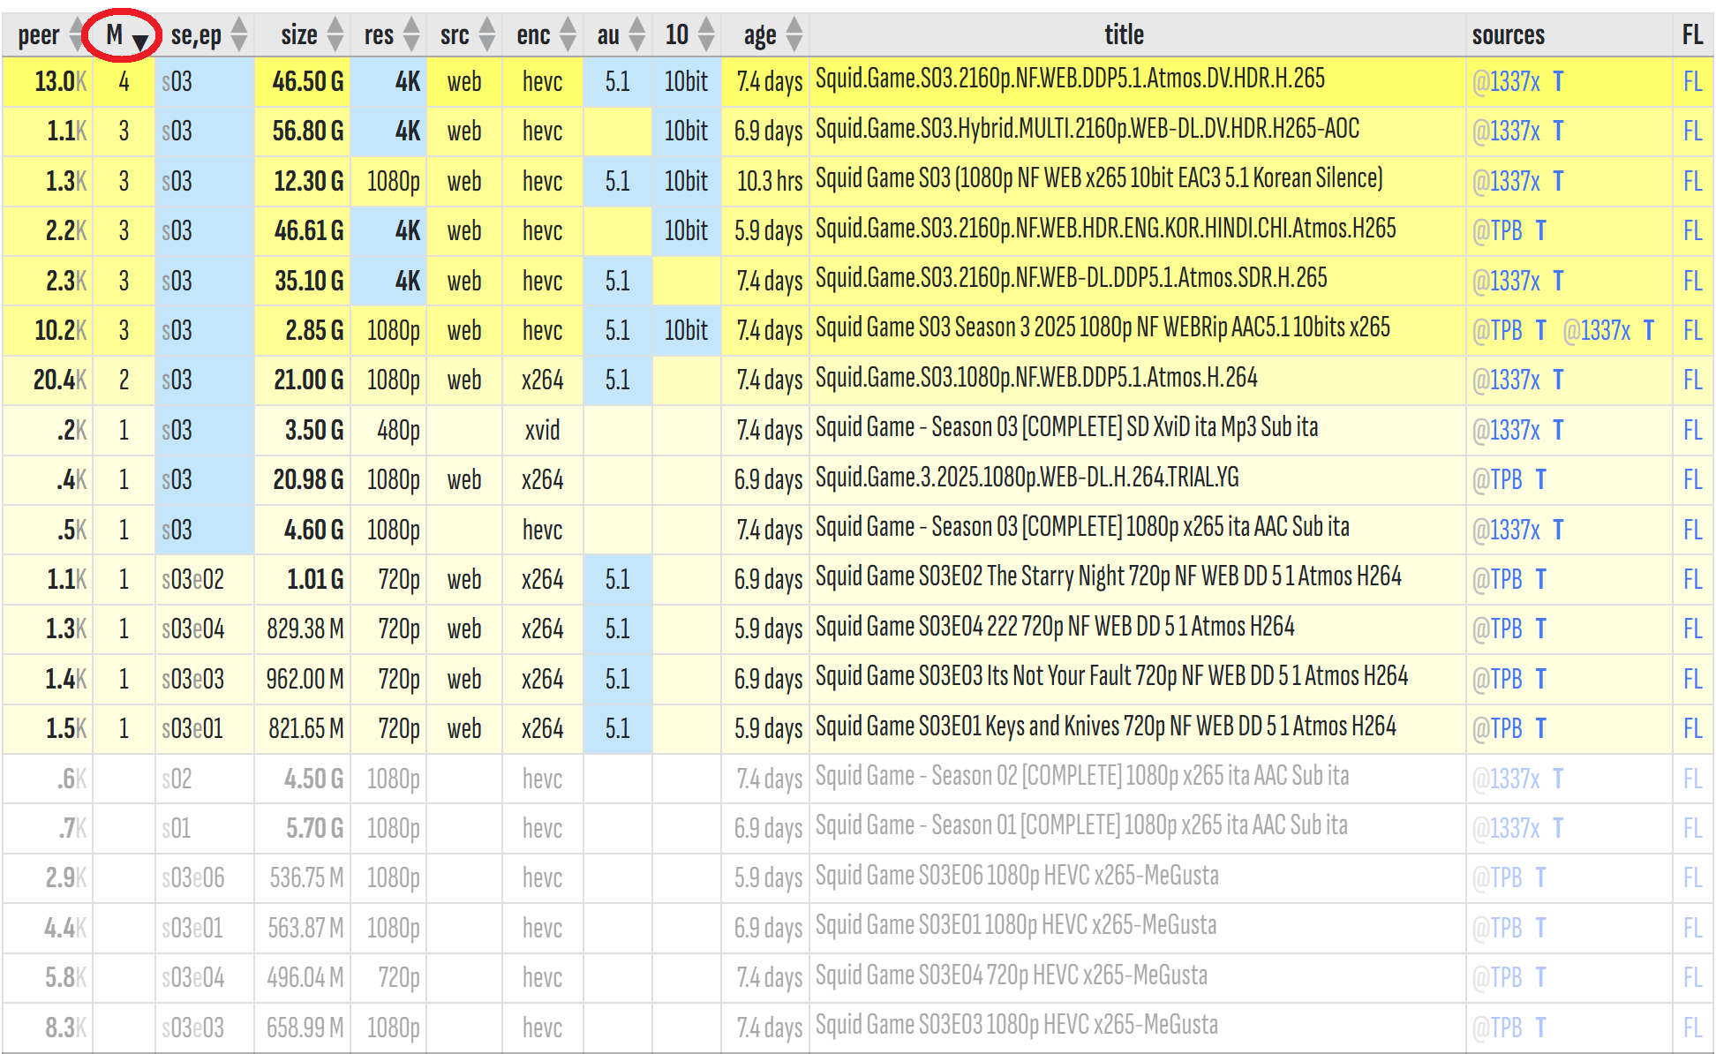1716x1054 pixels.
Task: Open Squid.Game.S03.2160p DDP5.1 Atmos DV HDR title
Action: [x=1070, y=79]
